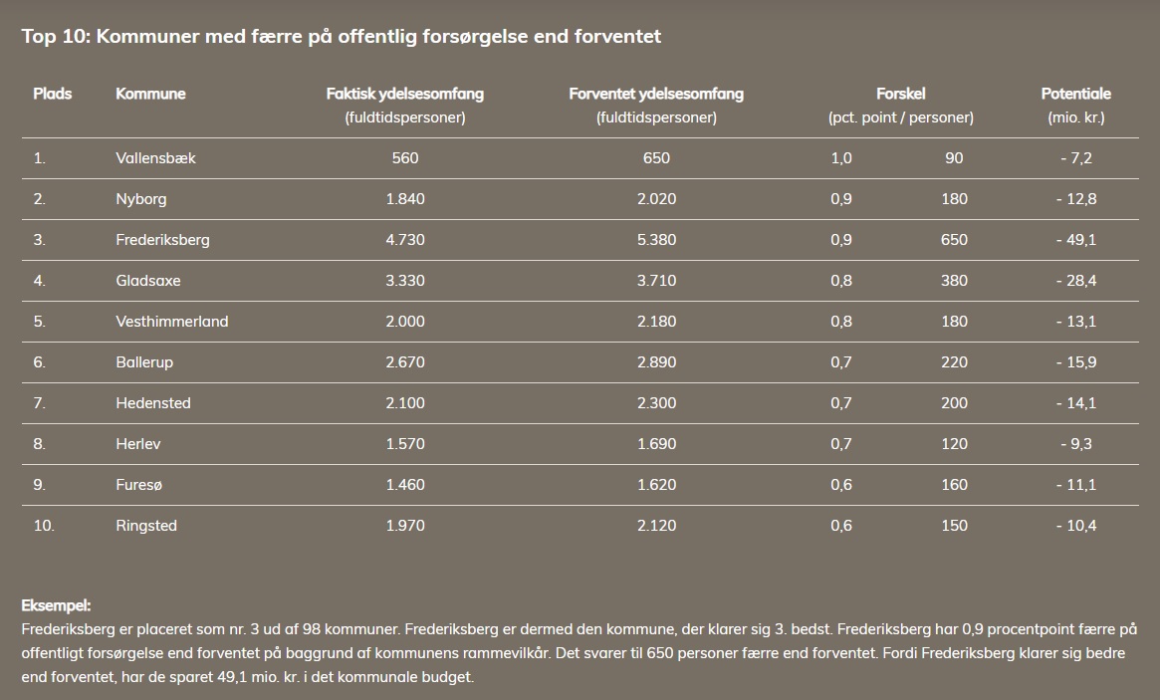Viewport: 1160px width, 700px height.
Task: Select the Nyborg municipality name
Action: (141, 199)
